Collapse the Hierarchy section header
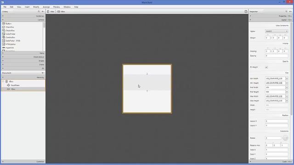This screenshot has width=294, height=165. [23, 77]
